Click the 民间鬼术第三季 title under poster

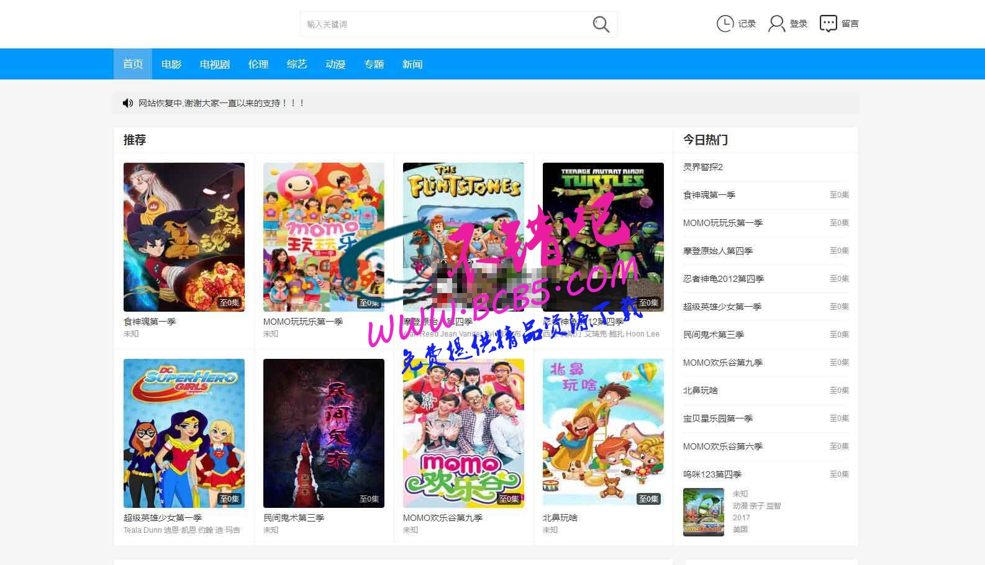pos(294,518)
